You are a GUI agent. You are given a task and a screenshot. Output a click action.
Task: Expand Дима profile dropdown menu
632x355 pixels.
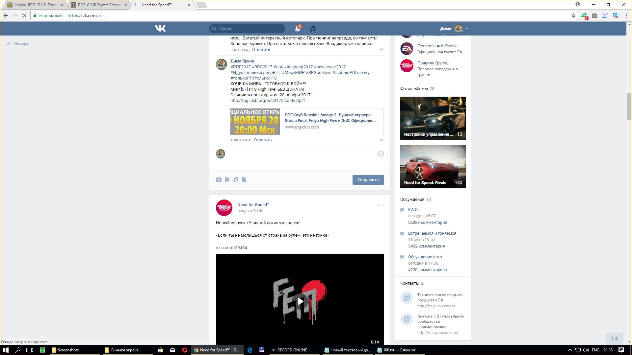[x=467, y=29]
